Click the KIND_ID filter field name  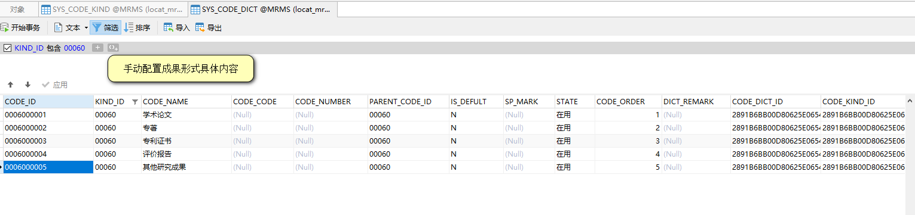(x=29, y=48)
